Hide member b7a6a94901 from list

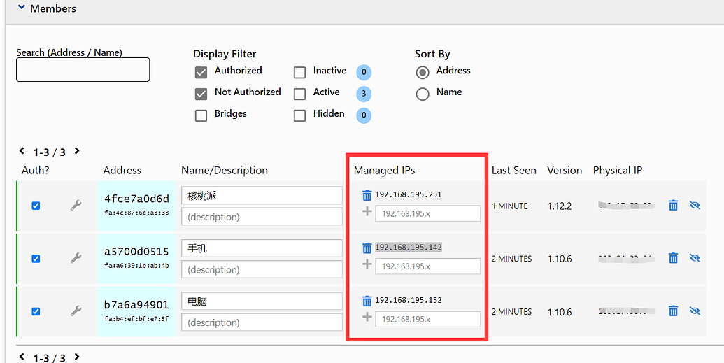[x=695, y=311]
